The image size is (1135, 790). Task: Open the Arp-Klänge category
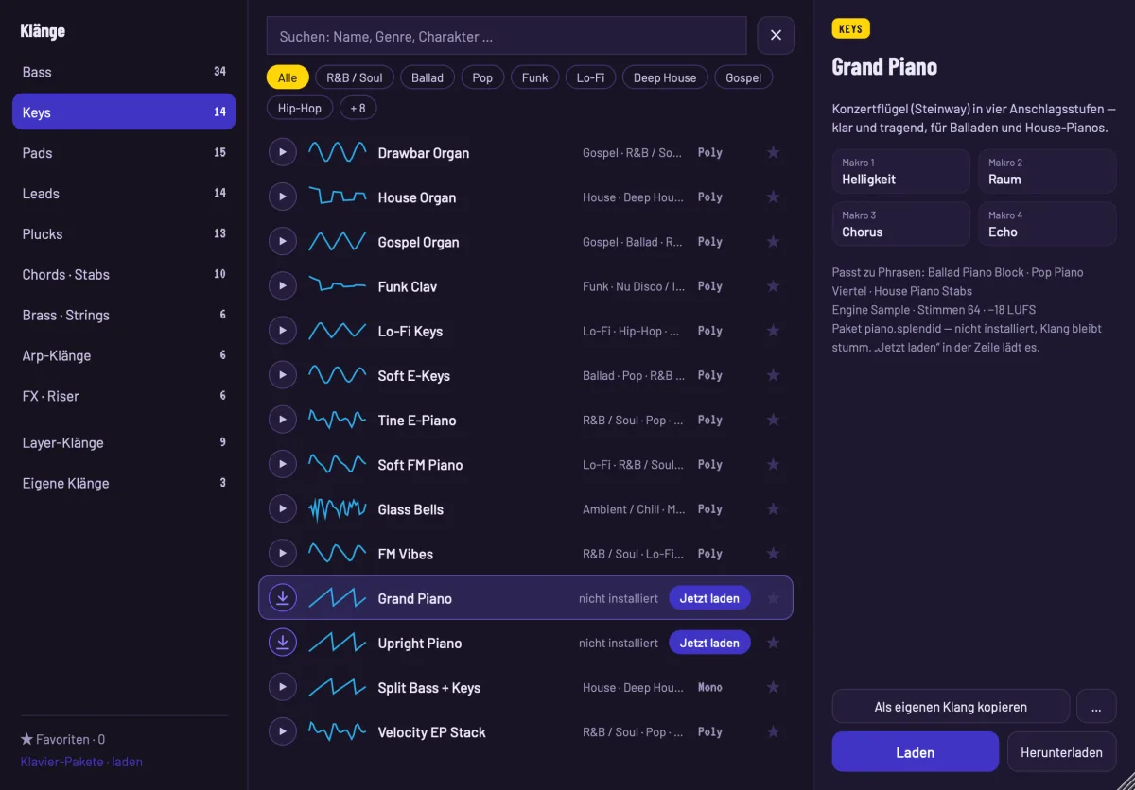pyautogui.click(x=124, y=355)
